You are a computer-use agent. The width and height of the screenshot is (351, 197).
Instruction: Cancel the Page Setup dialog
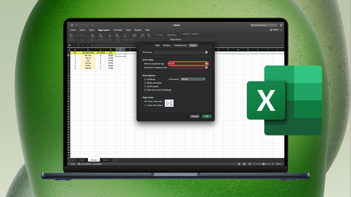click(x=195, y=116)
